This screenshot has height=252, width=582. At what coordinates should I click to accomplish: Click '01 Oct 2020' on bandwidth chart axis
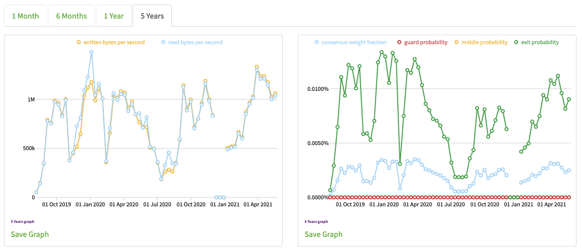pos(191,204)
